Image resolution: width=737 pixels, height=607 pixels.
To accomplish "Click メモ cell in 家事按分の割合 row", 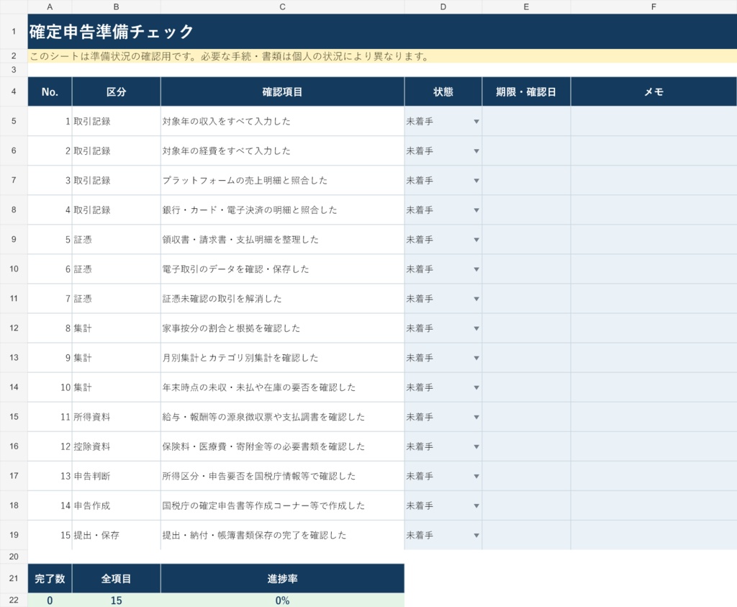I will coord(654,328).
